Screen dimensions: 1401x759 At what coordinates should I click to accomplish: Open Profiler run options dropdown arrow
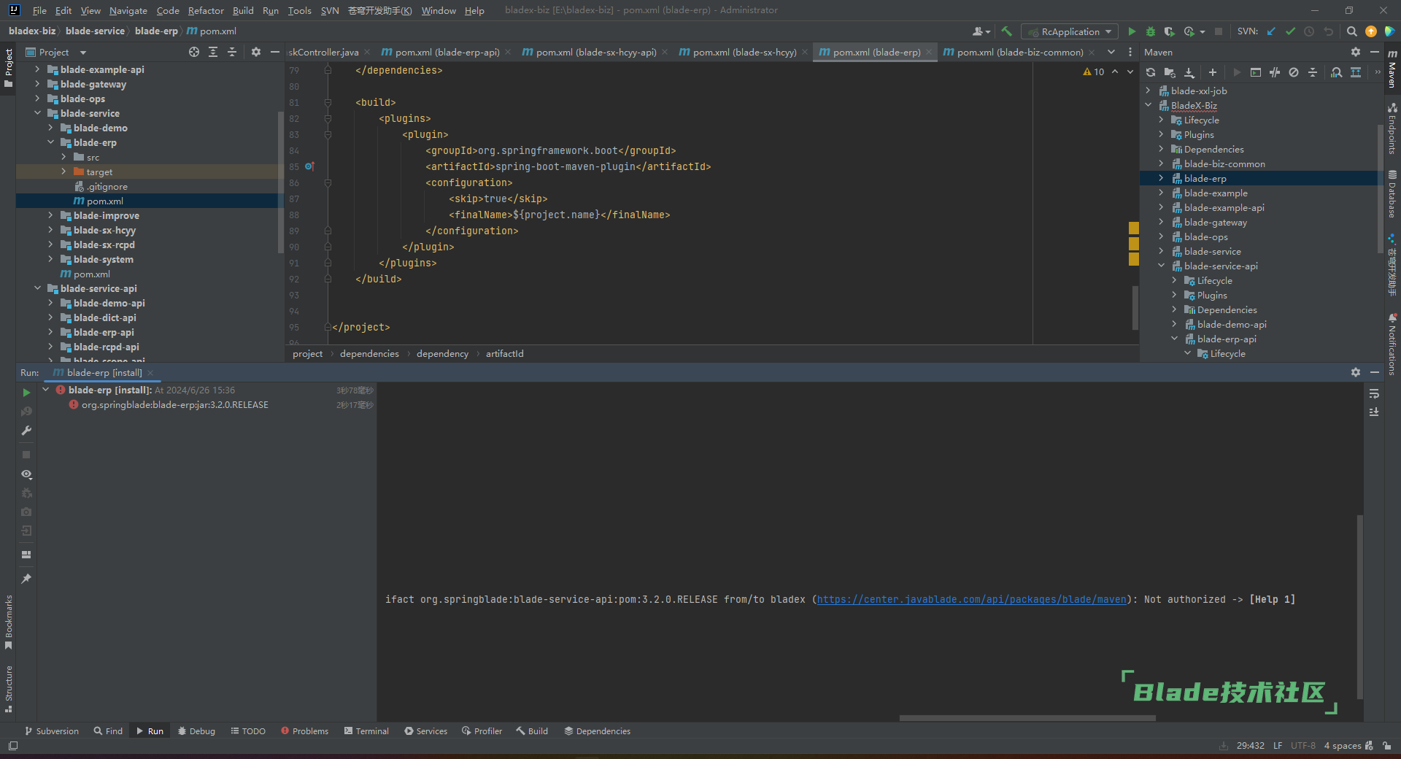tap(1202, 31)
